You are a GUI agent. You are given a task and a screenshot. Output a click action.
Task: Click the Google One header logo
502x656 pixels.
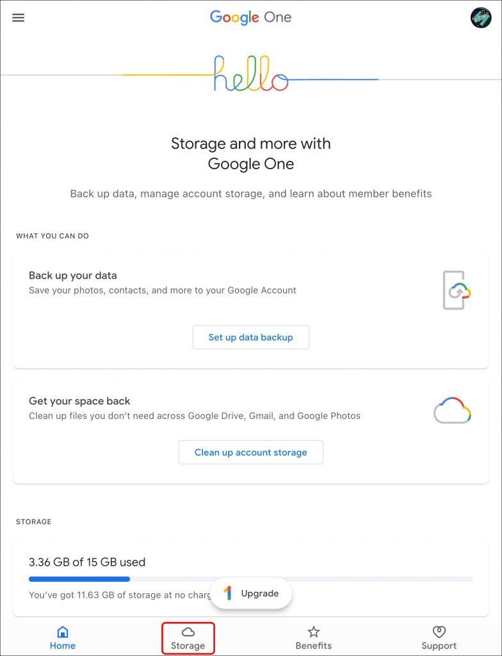[x=250, y=17]
